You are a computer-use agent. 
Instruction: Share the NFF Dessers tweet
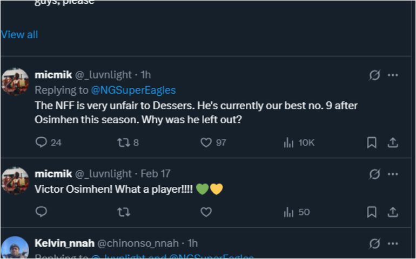tap(393, 143)
